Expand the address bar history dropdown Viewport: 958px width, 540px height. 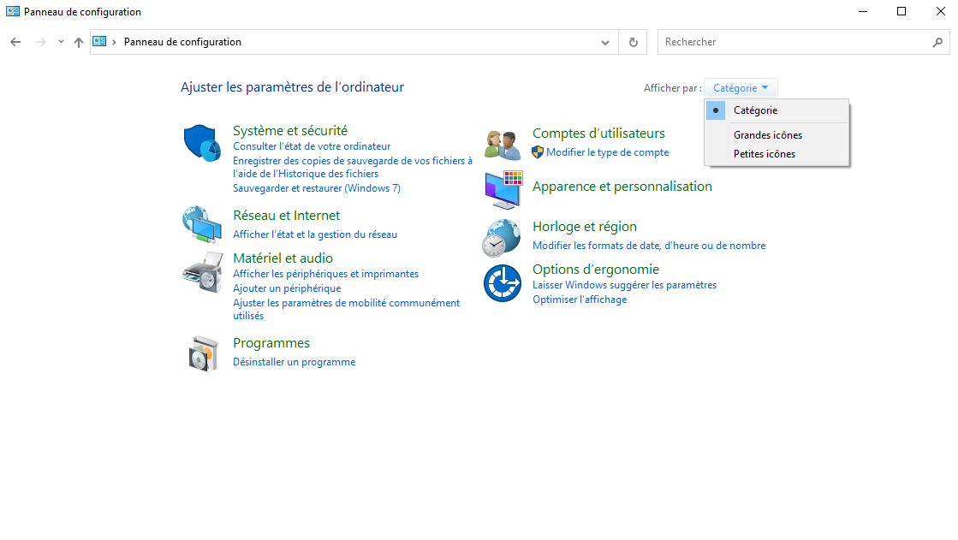pyautogui.click(x=605, y=42)
